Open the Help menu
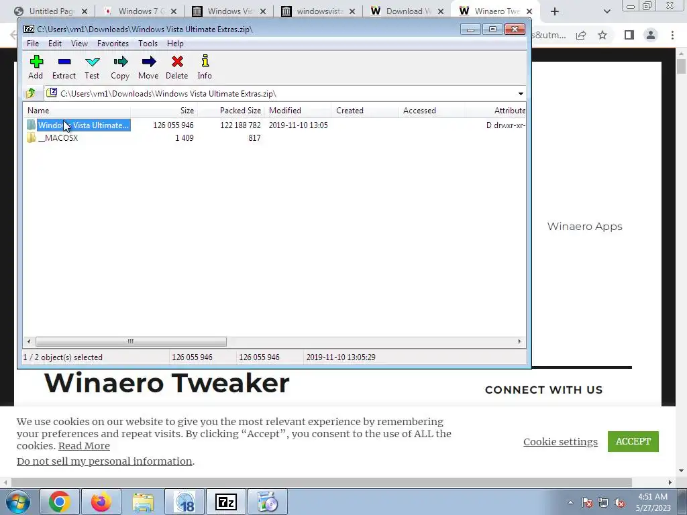Image resolution: width=687 pixels, height=515 pixels. [175, 44]
